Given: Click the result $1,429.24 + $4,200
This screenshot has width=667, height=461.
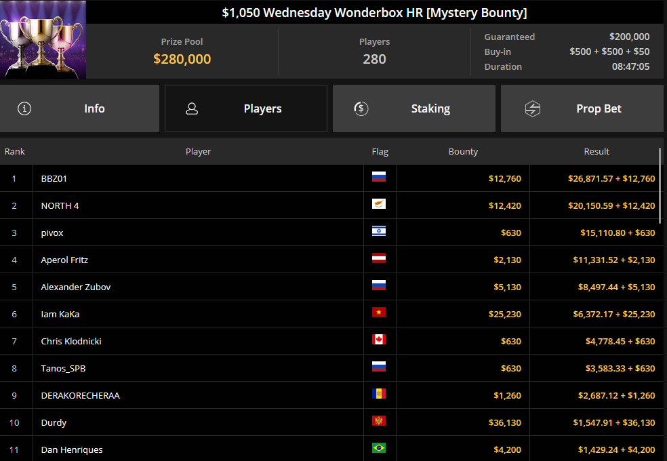Looking at the screenshot, I should tap(616, 450).
